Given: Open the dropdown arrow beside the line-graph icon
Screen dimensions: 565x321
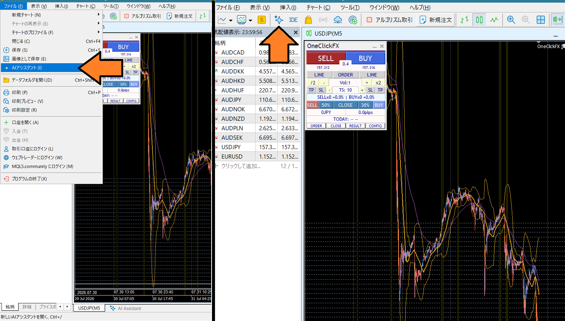Looking at the screenshot, I should (x=231, y=20).
